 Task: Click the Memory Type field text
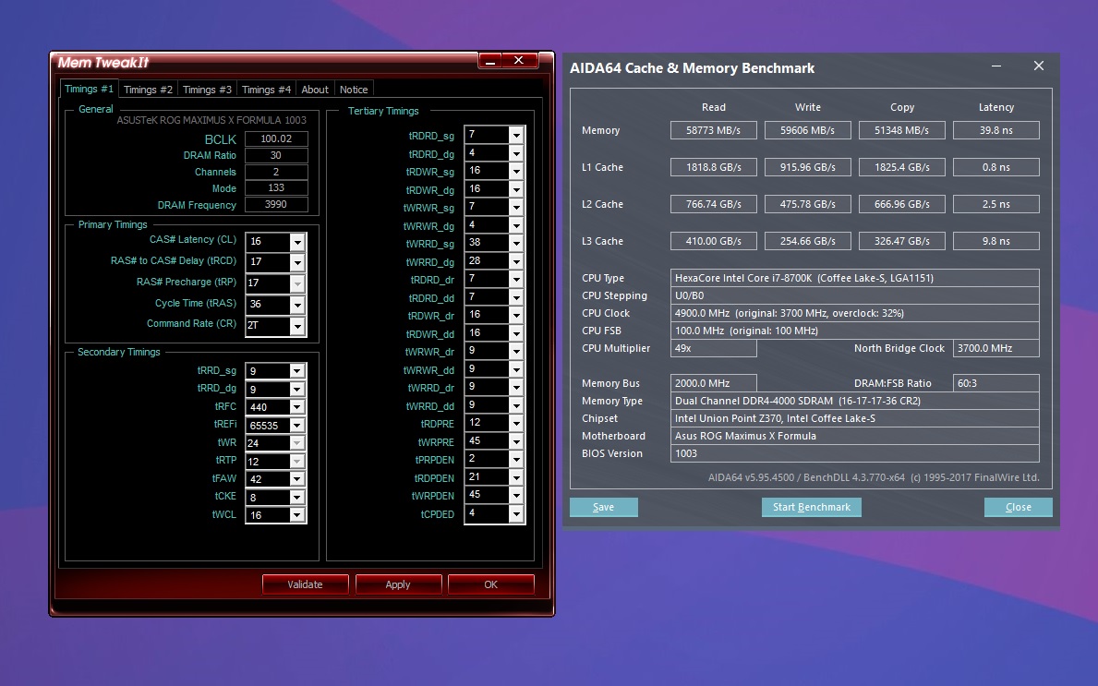(x=855, y=401)
